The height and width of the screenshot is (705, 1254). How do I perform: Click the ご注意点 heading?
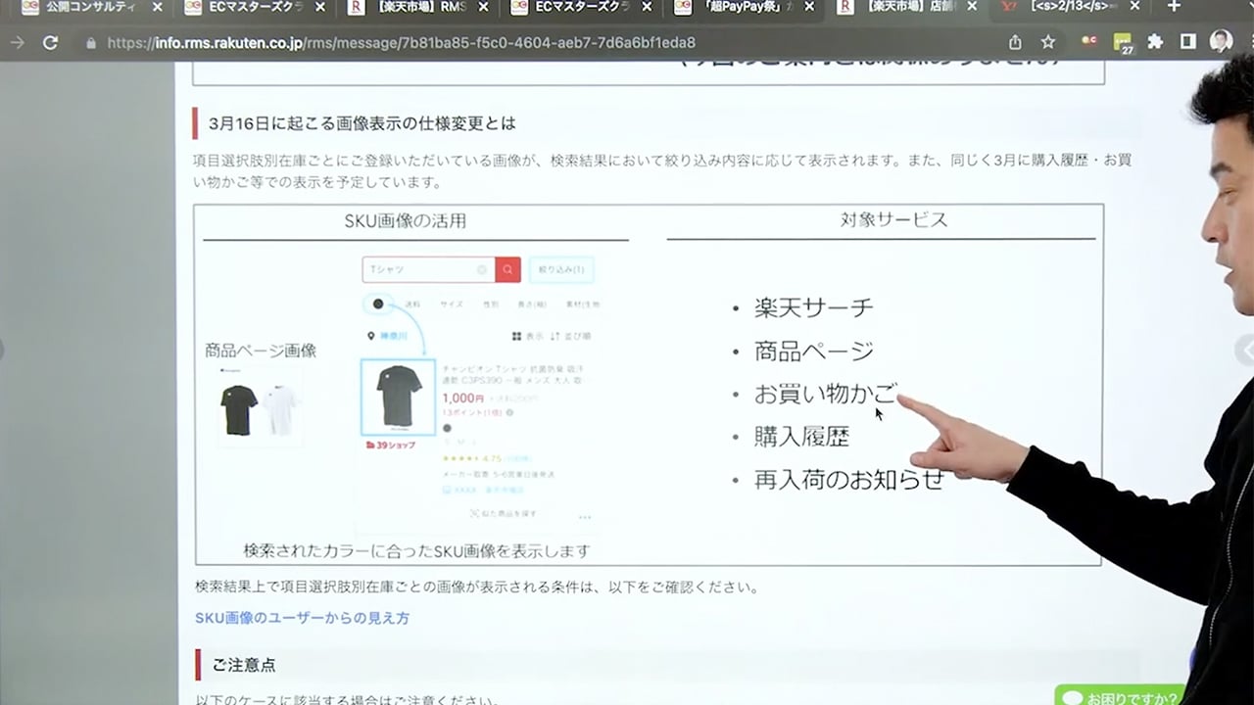click(244, 665)
